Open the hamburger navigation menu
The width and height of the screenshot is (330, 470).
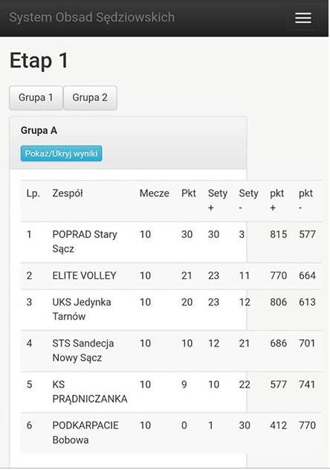(303, 19)
